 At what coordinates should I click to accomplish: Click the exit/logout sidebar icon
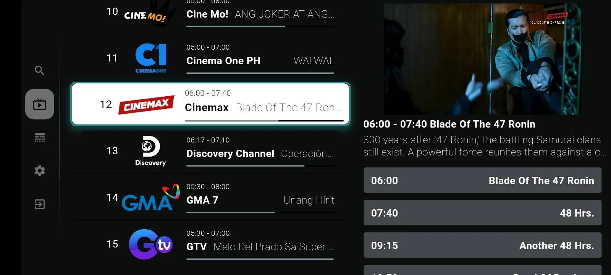[40, 204]
